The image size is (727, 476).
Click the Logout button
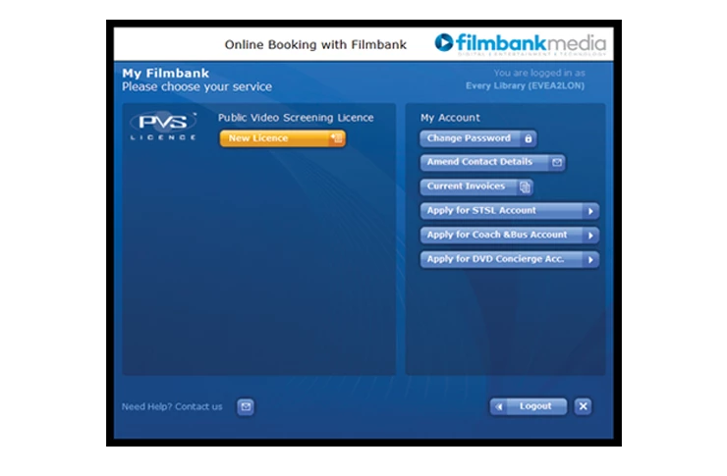point(529,406)
